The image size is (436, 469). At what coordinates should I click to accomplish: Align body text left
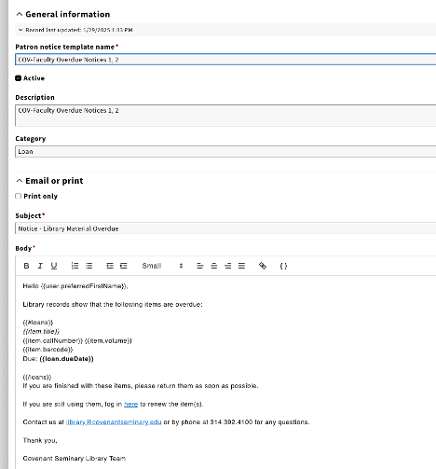pos(200,266)
